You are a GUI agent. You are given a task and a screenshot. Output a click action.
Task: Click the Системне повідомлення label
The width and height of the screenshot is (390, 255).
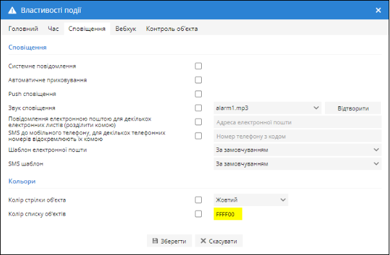tap(42, 66)
